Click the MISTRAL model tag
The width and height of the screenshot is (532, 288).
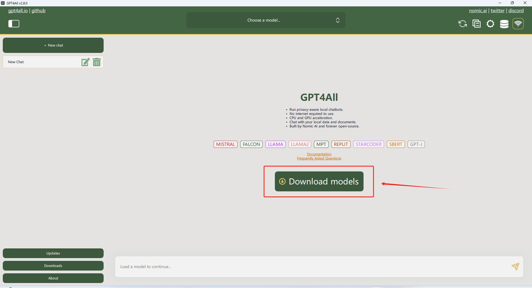[x=226, y=144]
